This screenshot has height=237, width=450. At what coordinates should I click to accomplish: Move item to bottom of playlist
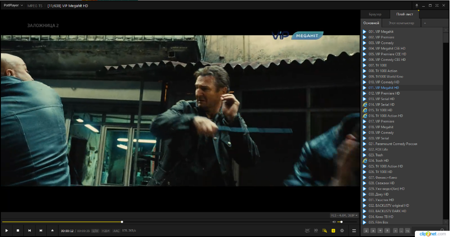(387, 230)
